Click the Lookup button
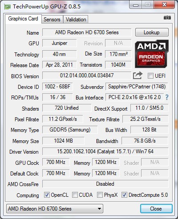178x219 pixels. coord(152,32)
